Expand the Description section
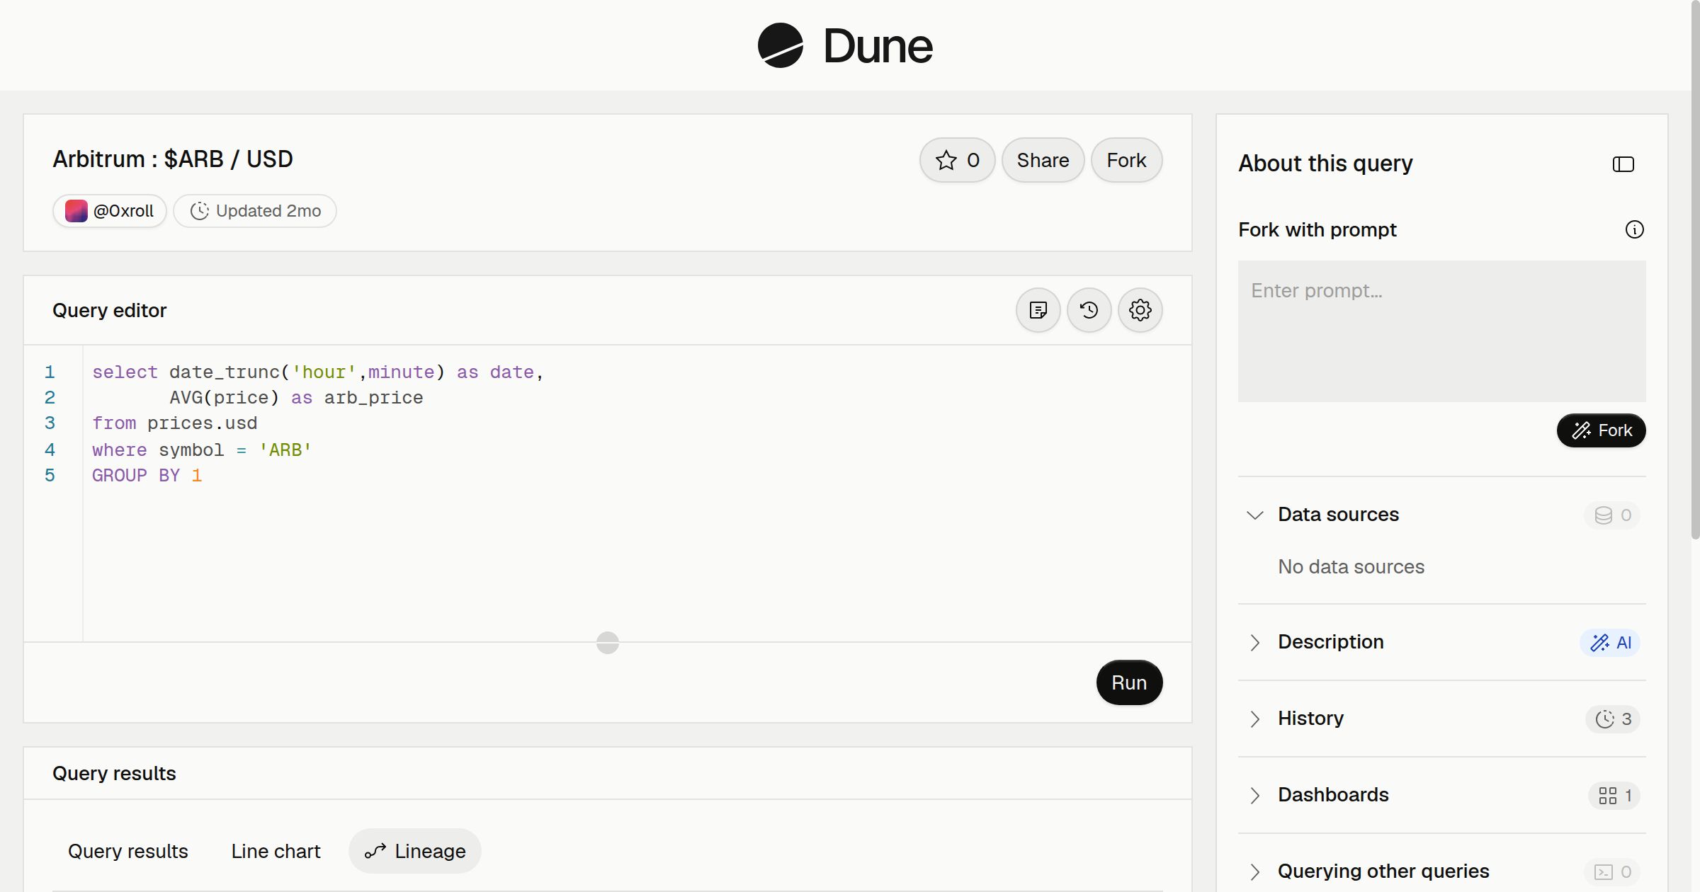Viewport: 1700px width, 892px height. pyautogui.click(x=1254, y=642)
